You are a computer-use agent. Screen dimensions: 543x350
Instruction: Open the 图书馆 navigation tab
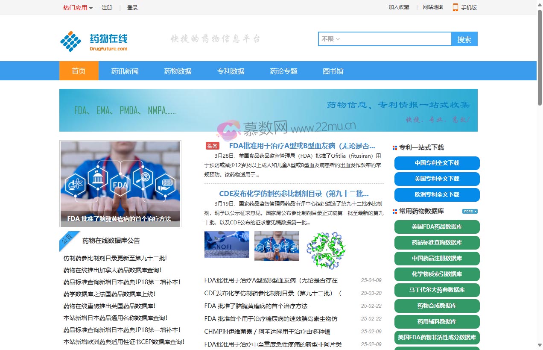tap(333, 71)
